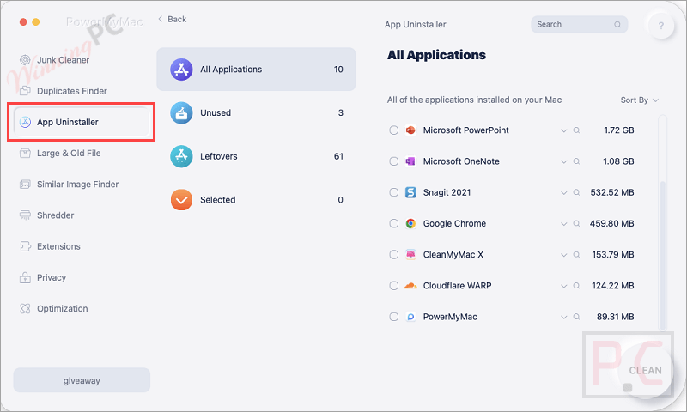Reveal Google Chrome with magnifier icon
This screenshot has width=687, height=412.
tap(576, 223)
